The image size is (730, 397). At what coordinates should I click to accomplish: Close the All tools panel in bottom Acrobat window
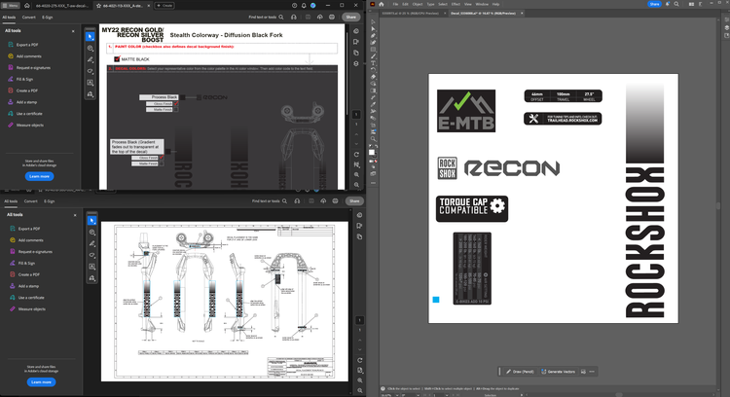[75, 215]
